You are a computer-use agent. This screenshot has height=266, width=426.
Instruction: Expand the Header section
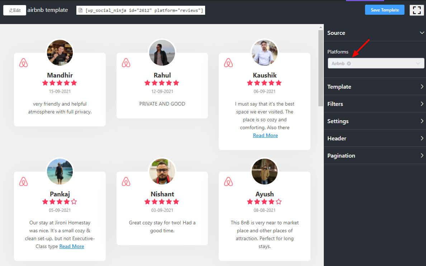(375, 138)
